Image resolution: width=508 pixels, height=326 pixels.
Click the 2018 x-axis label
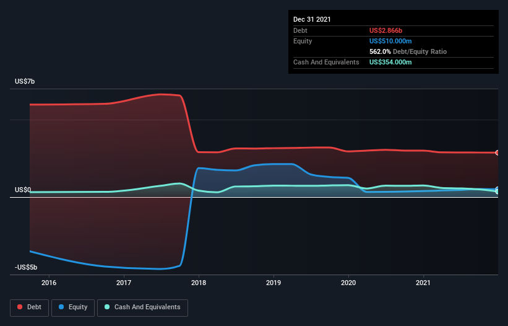coord(199,283)
